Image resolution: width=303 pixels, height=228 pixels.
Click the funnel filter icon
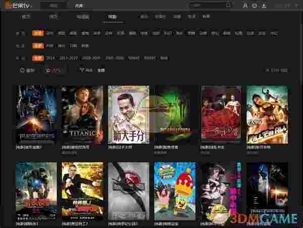click(x=82, y=70)
